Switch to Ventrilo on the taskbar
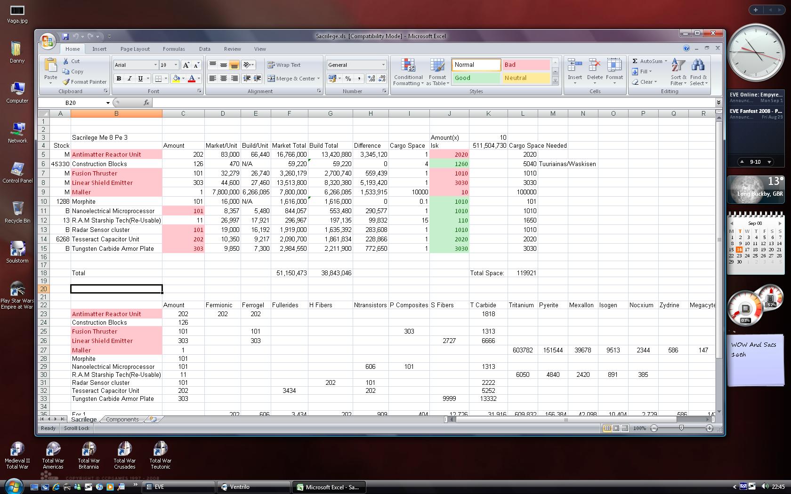The width and height of the screenshot is (791, 494). pos(254,487)
